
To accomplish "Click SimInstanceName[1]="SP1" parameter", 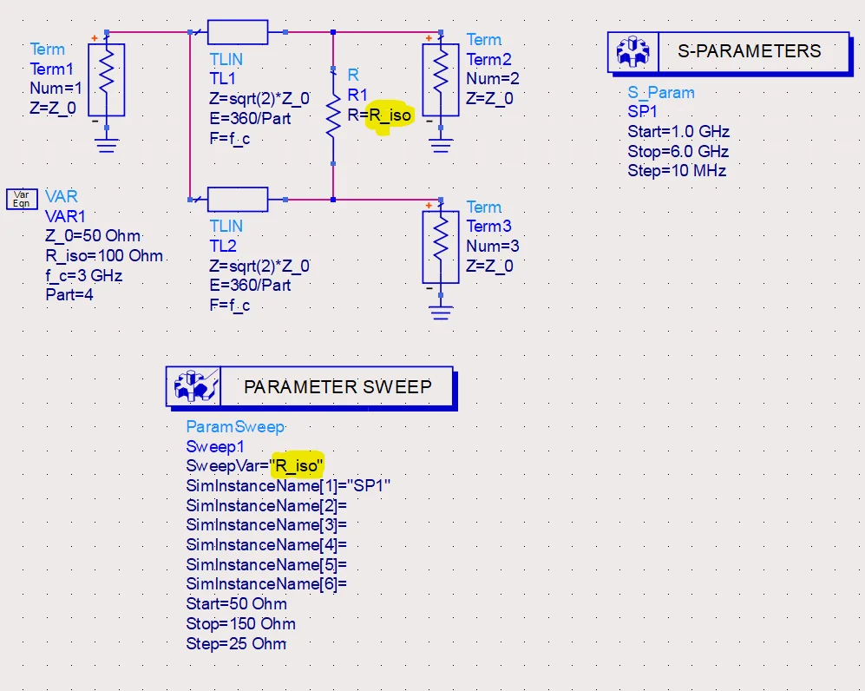I will coord(288,485).
